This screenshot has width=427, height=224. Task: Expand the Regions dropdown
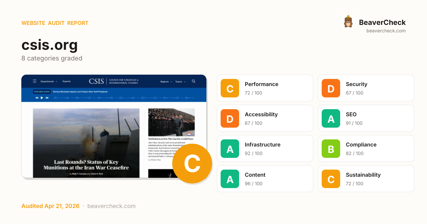(x=166, y=81)
